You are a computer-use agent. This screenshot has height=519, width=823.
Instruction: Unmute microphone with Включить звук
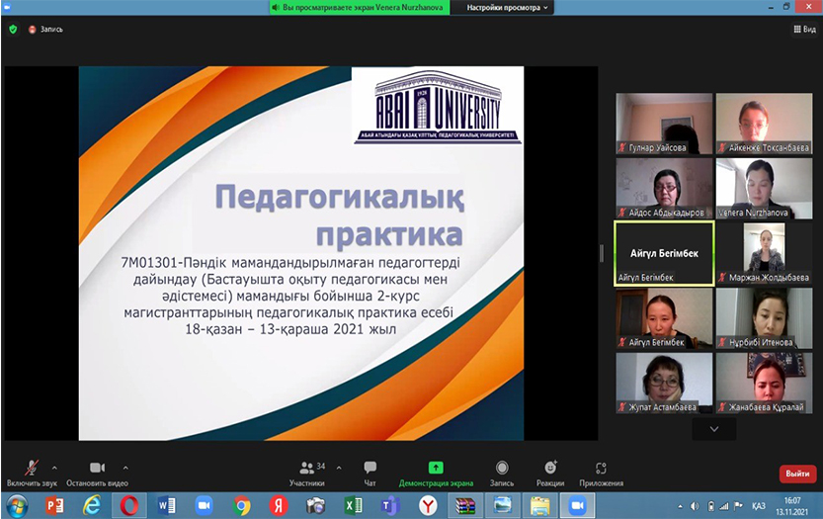31,473
